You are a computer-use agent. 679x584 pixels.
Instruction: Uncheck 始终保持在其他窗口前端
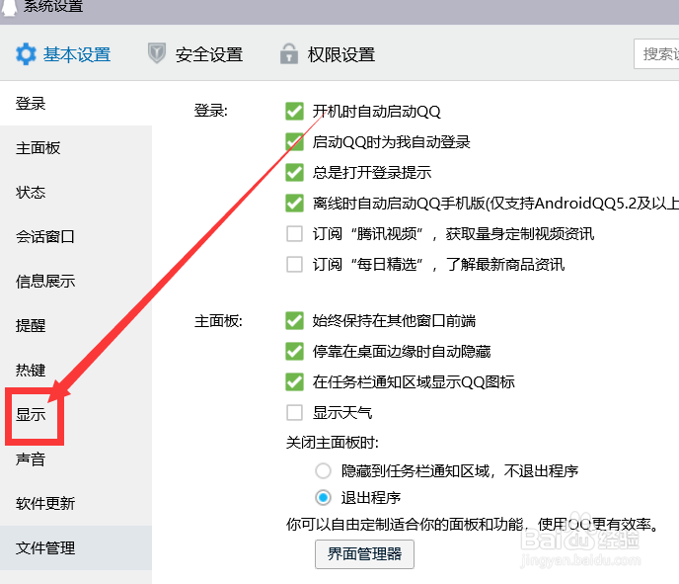click(x=294, y=320)
